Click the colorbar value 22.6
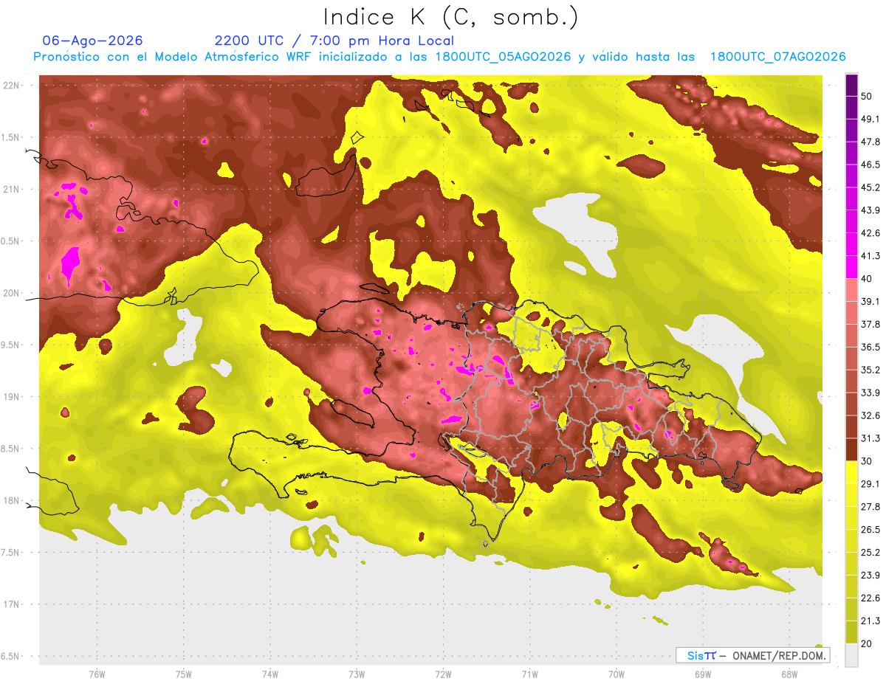886x684 pixels. (870, 598)
